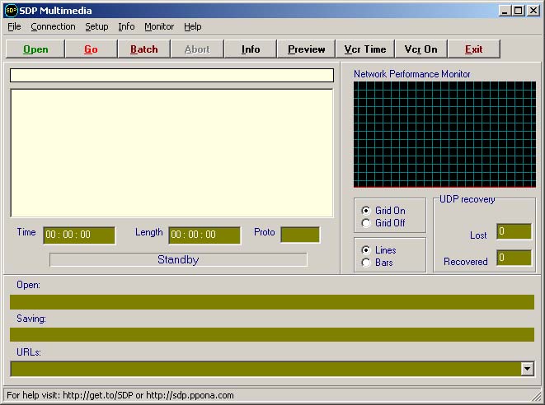This screenshot has height=405, width=545.
Task: Click the Network Performance Monitor graph
Action: (444, 135)
